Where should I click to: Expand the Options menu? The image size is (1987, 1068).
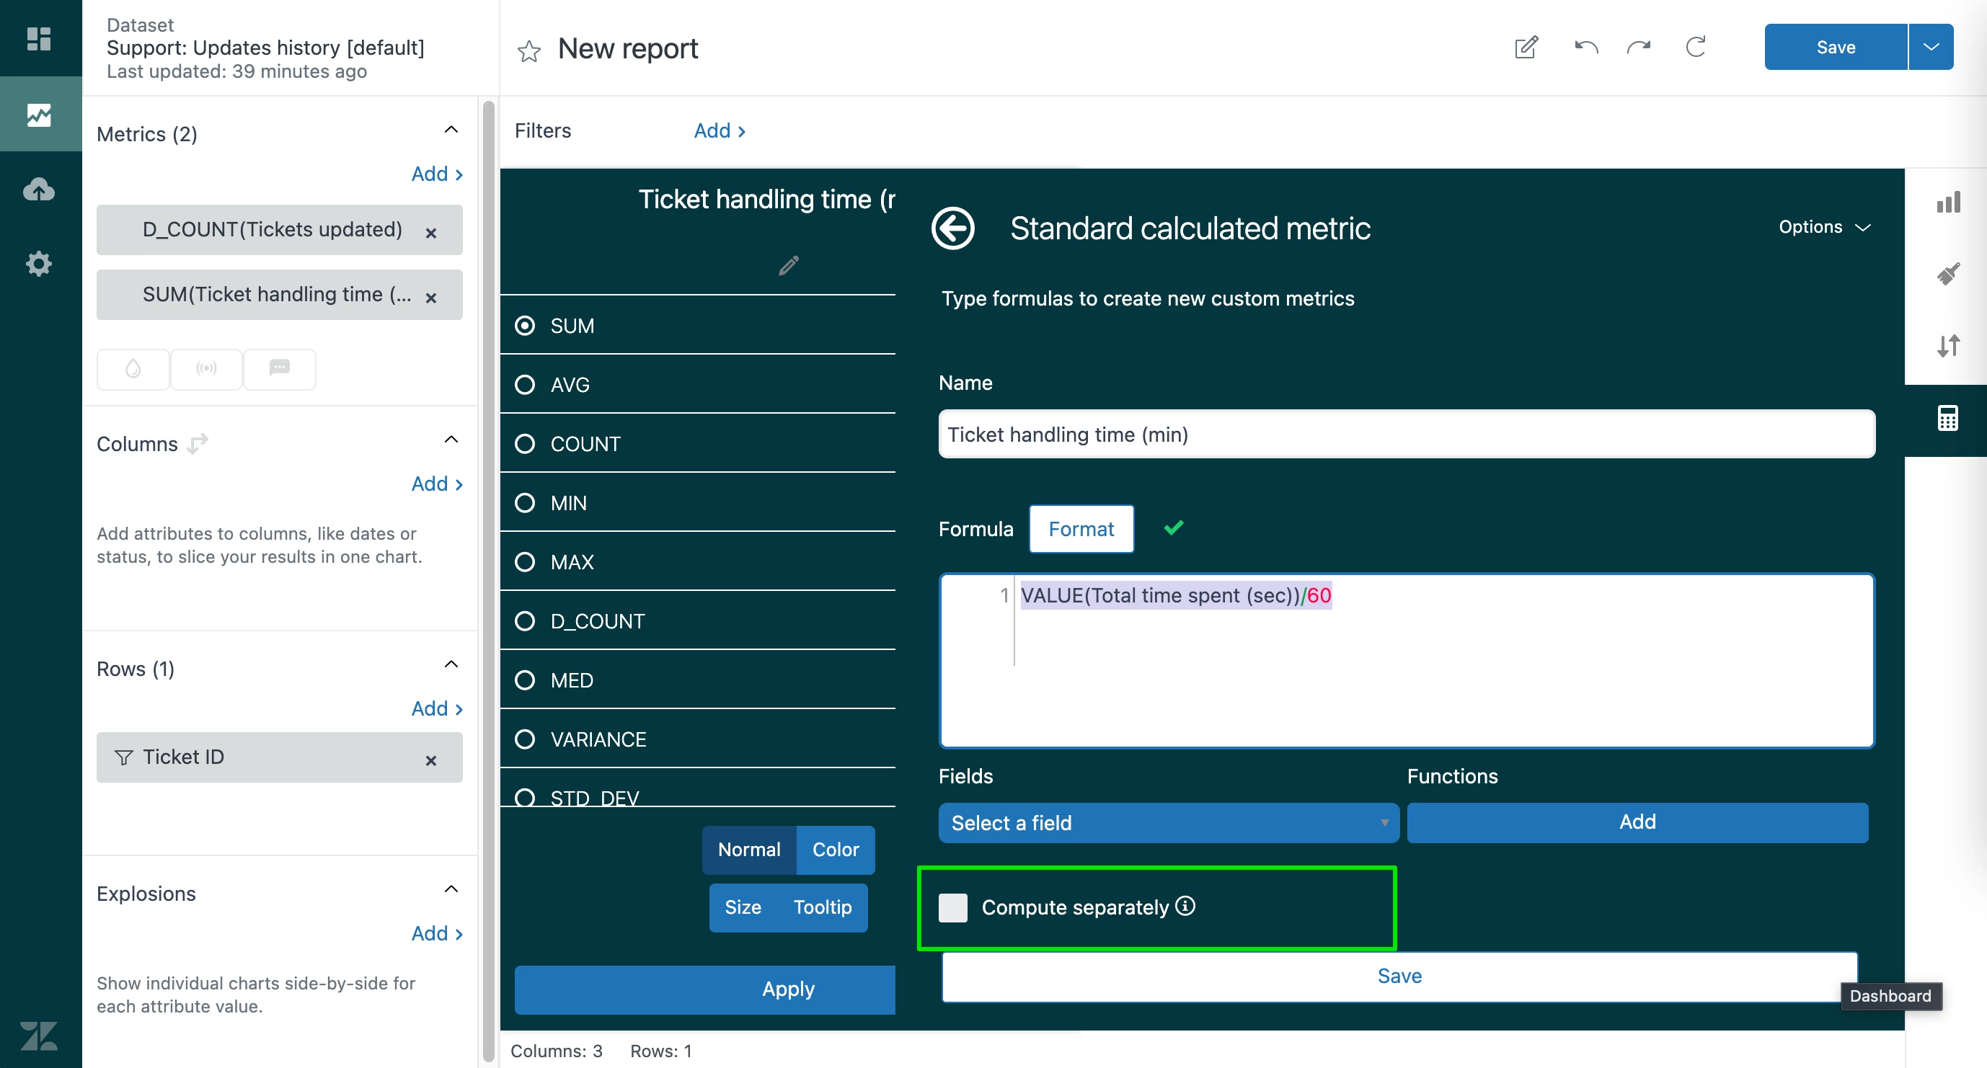coord(1823,227)
